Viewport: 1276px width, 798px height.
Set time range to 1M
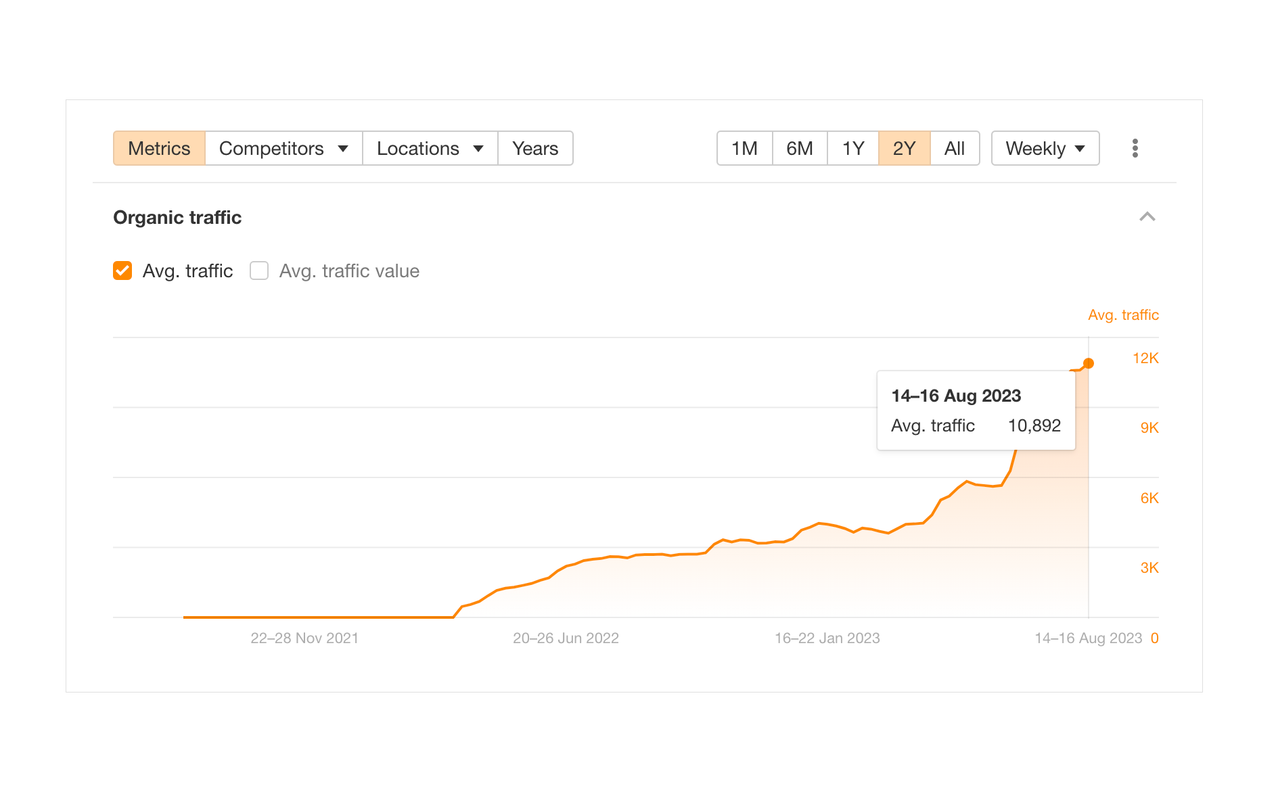pos(744,148)
